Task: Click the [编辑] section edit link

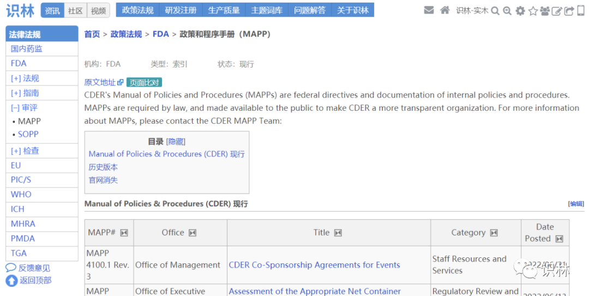Action: point(576,203)
